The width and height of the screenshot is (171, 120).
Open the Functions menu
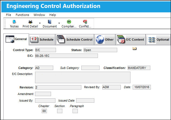[22, 15]
